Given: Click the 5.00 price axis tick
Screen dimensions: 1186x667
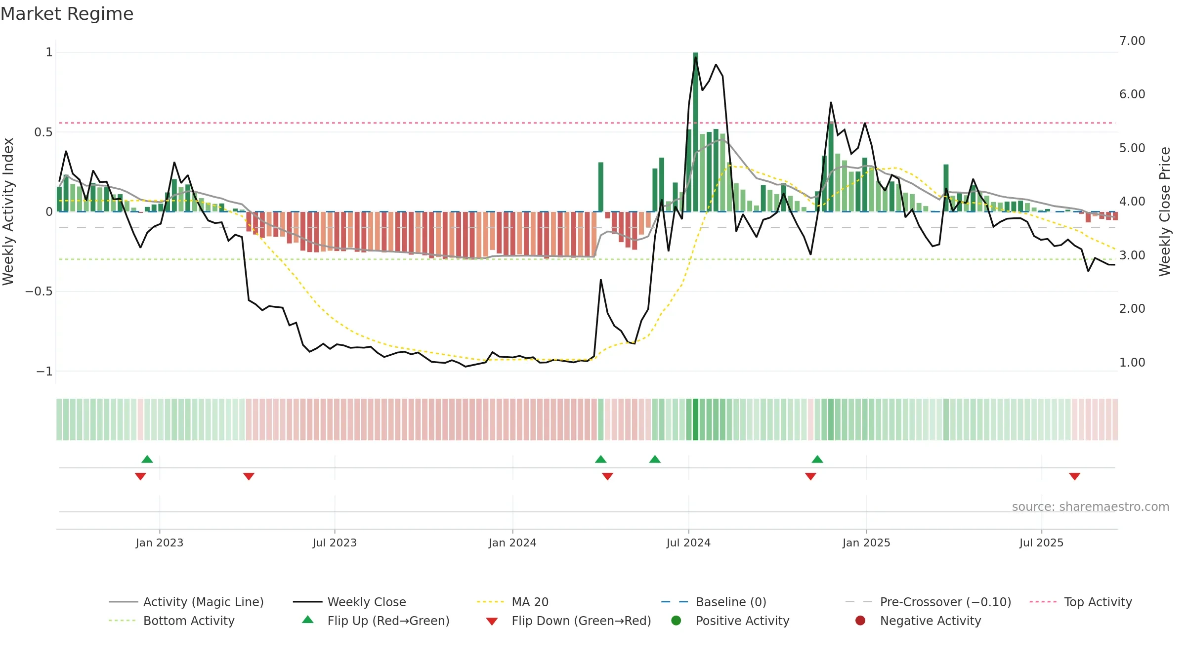Looking at the screenshot, I should pyautogui.click(x=1132, y=148).
